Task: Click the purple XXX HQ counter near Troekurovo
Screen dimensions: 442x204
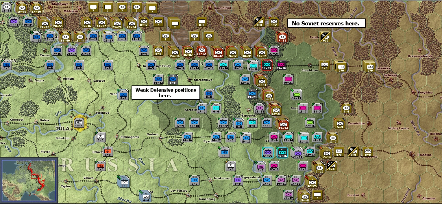Action: click(238, 180)
